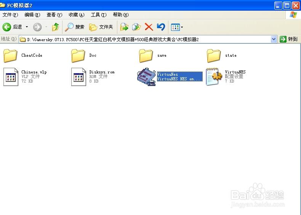Click the Windows flag logo

pos(293,15)
